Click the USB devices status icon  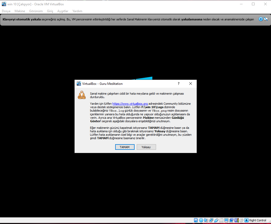(216, 220)
